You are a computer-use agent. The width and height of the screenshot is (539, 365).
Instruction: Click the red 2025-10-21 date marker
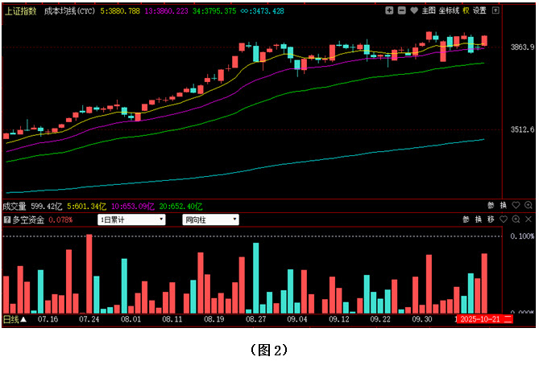pyautogui.click(x=480, y=319)
